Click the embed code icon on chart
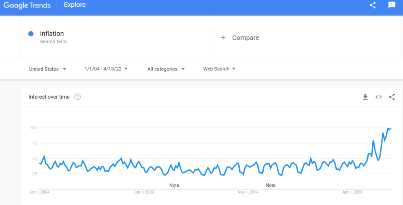The height and width of the screenshot is (205, 403). coord(378,97)
